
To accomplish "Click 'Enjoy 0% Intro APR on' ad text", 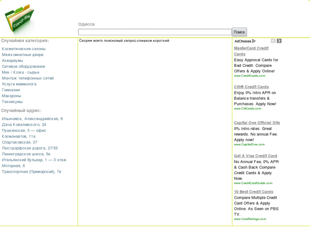I will [255, 93].
